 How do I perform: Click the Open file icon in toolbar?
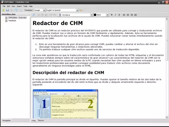(x=4, y=10)
